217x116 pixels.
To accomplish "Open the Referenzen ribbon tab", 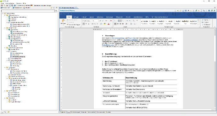I will pos(100,17).
